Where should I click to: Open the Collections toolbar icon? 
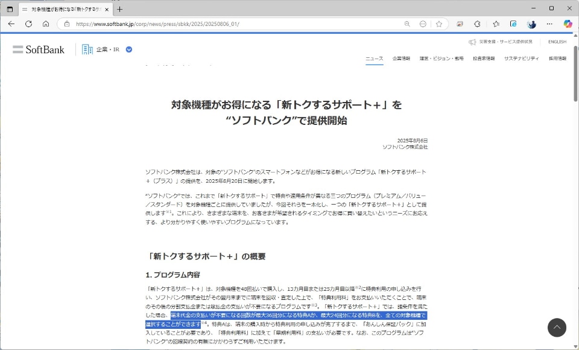click(x=513, y=24)
